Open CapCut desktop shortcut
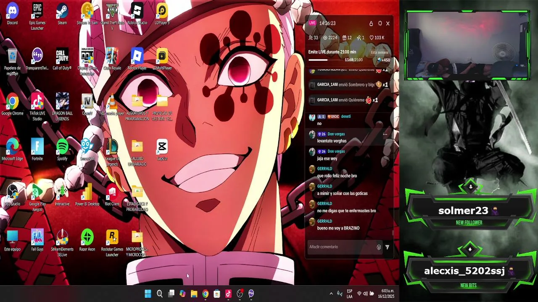This screenshot has height=302, width=538. point(162,149)
